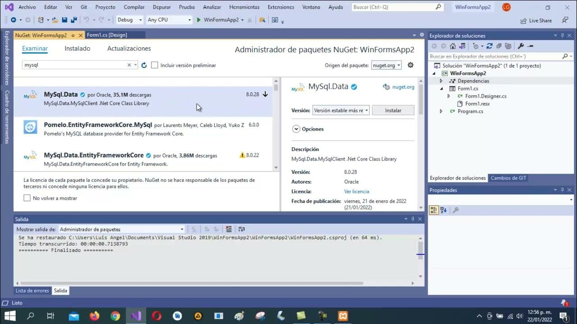The width and height of the screenshot is (577, 324).
Task: Open Firefox from the Windows taskbar
Action: point(94,316)
